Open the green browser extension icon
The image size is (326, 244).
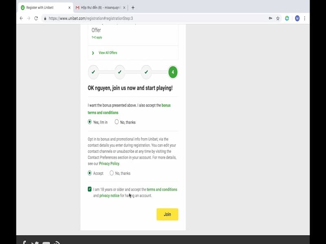(286, 18)
